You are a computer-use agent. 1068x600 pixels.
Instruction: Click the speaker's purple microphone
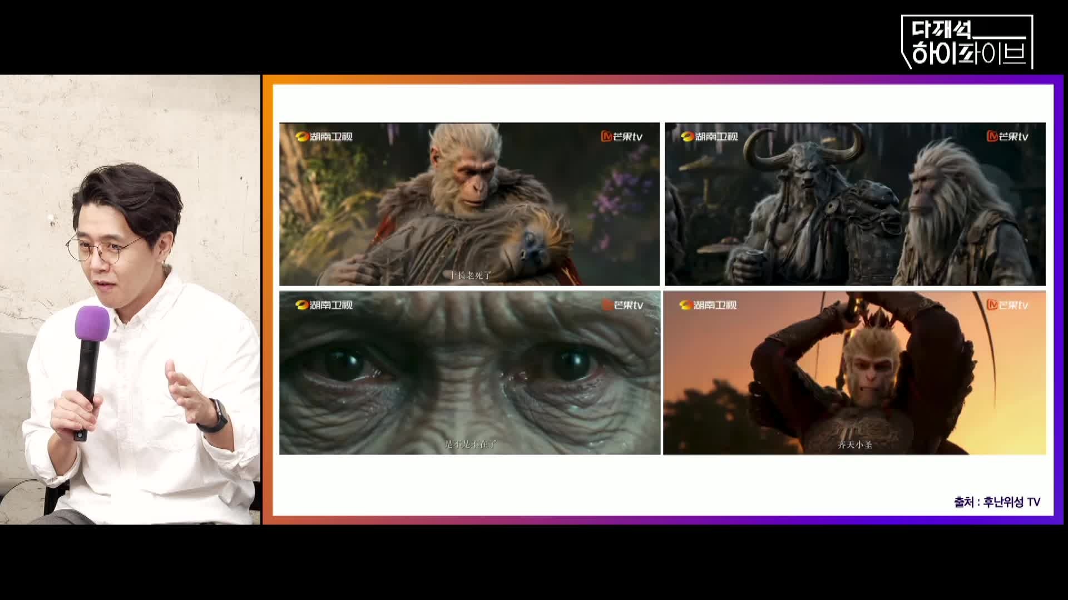tap(89, 372)
